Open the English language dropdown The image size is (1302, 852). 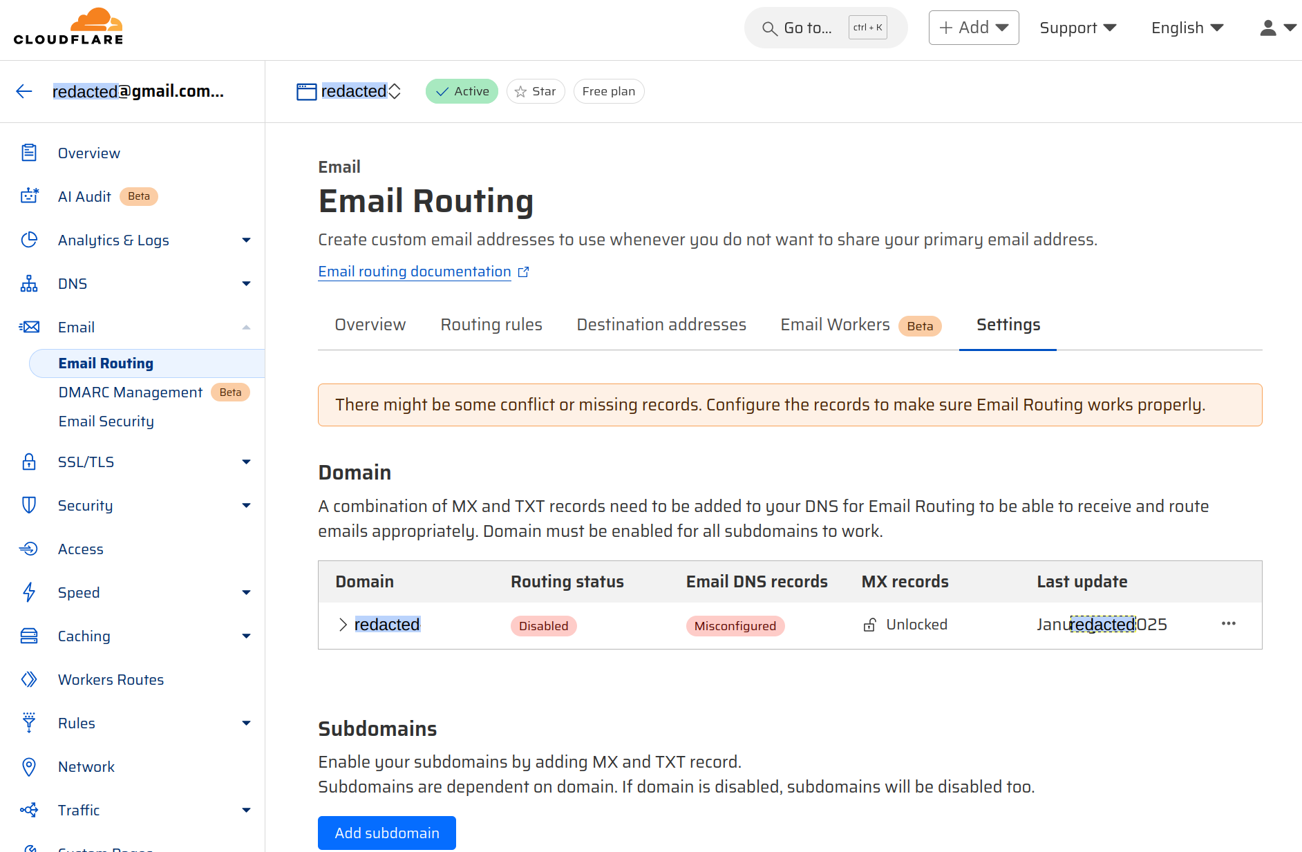click(1187, 28)
